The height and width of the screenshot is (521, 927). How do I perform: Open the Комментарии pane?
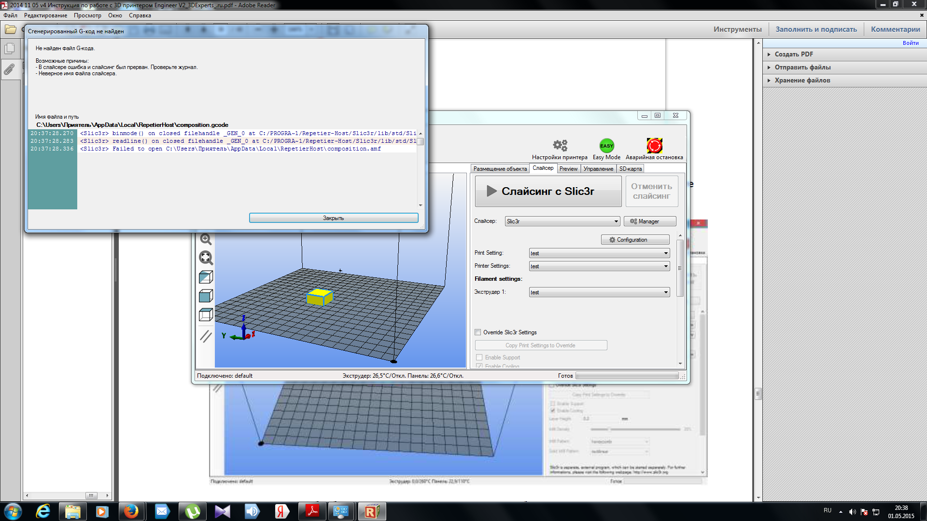[x=896, y=29]
